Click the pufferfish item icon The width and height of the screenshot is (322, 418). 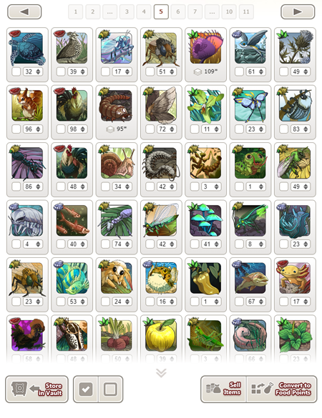[x=161, y=278]
